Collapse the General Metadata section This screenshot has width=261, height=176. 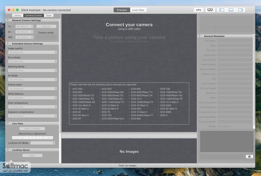(199, 36)
